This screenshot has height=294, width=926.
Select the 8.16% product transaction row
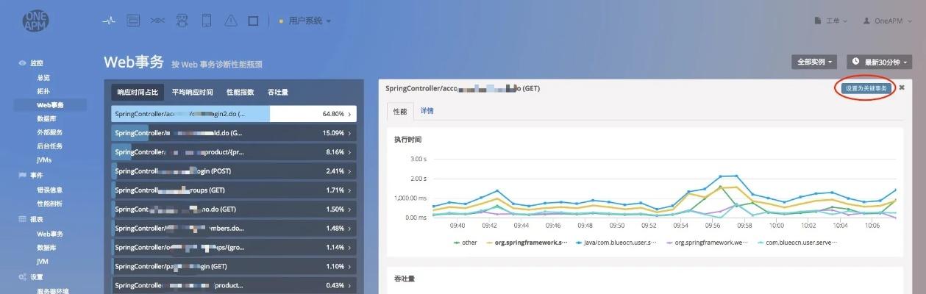[234, 152]
